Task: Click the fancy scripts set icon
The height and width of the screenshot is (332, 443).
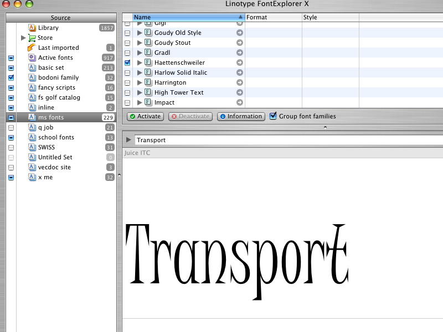Action: point(32,87)
